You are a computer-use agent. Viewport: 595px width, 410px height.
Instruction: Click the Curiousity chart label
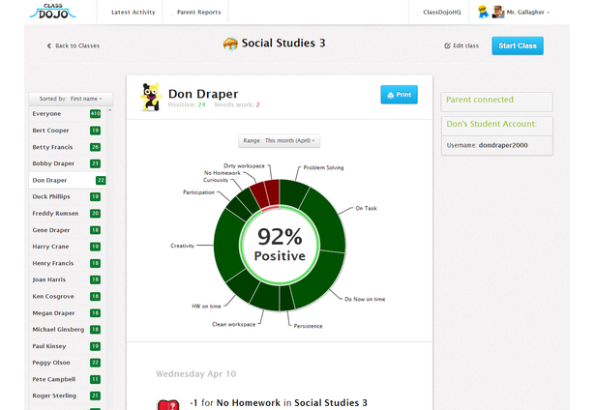[216, 180]
